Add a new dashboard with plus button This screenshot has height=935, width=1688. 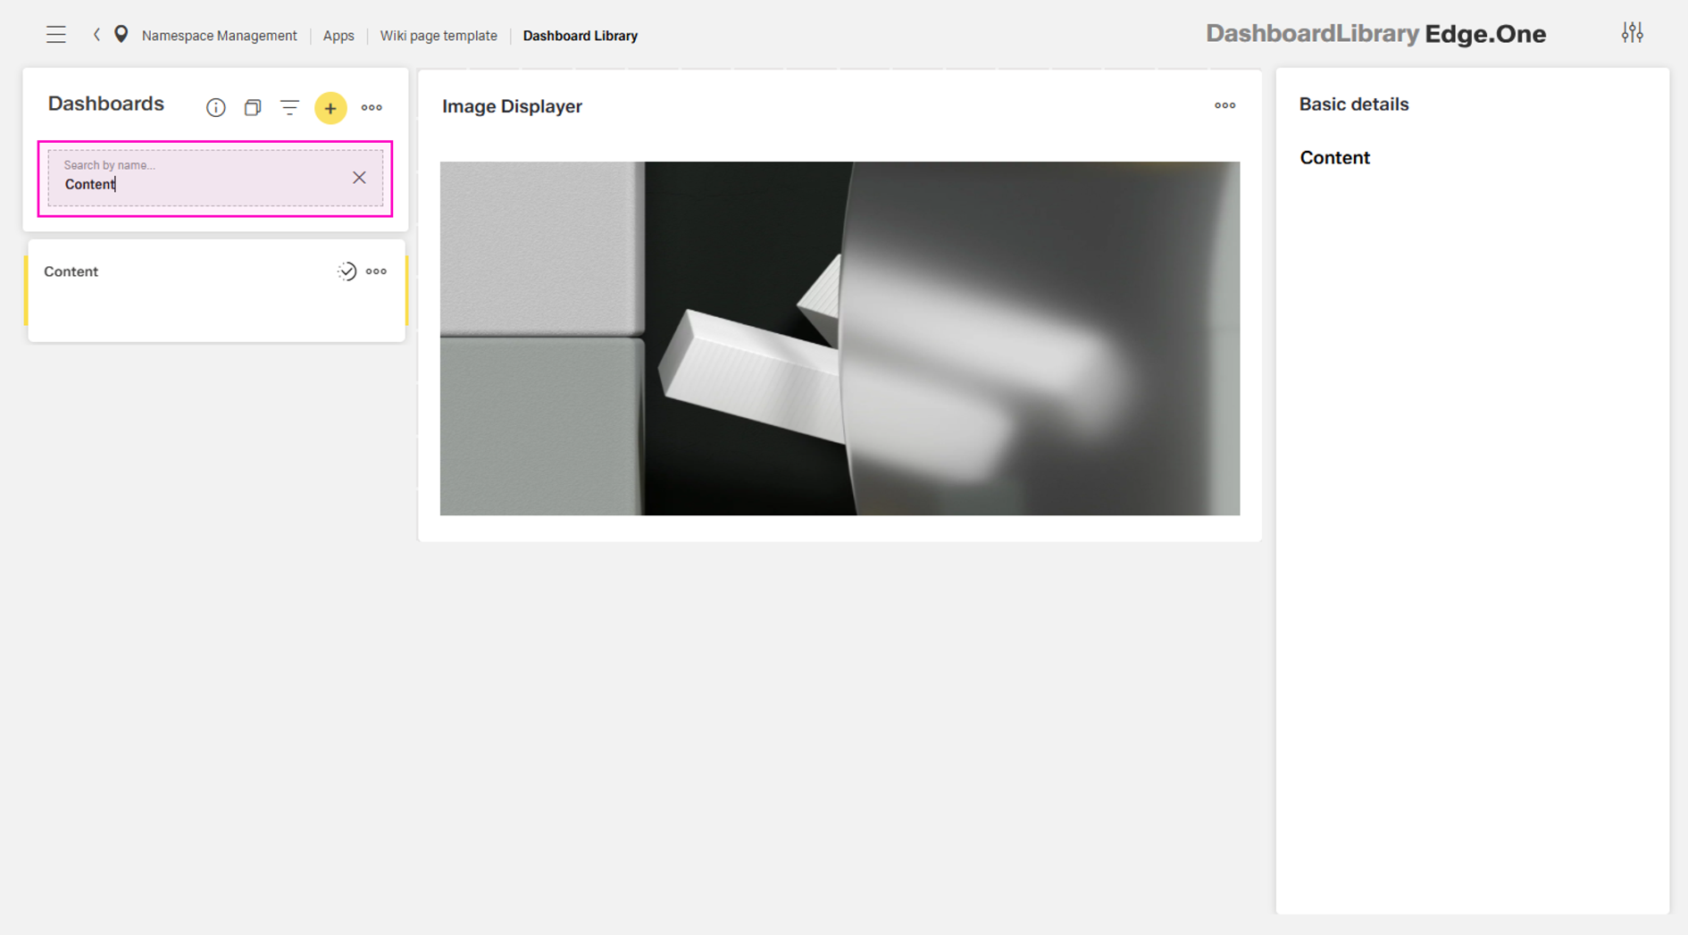(x=330, y=108)
